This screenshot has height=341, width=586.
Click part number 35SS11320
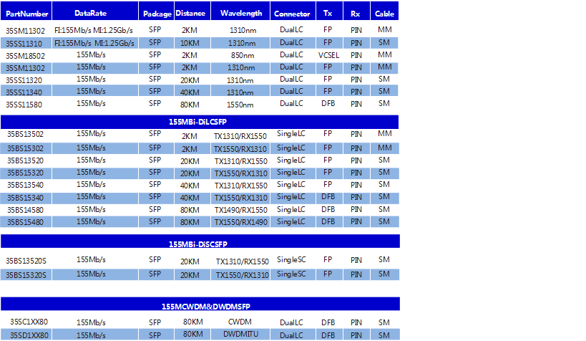point(24,80)
